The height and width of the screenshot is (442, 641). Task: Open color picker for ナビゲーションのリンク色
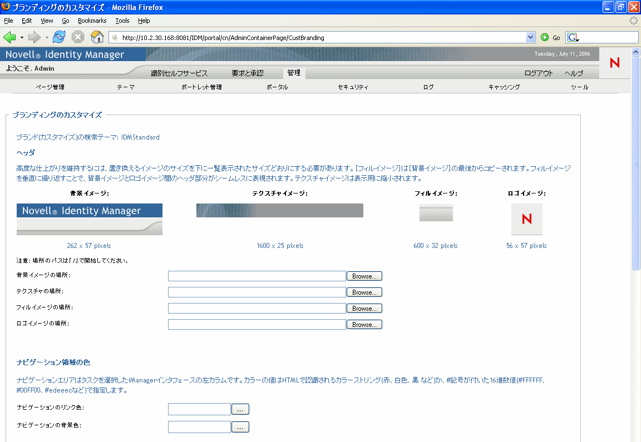[x=240, y=409]
